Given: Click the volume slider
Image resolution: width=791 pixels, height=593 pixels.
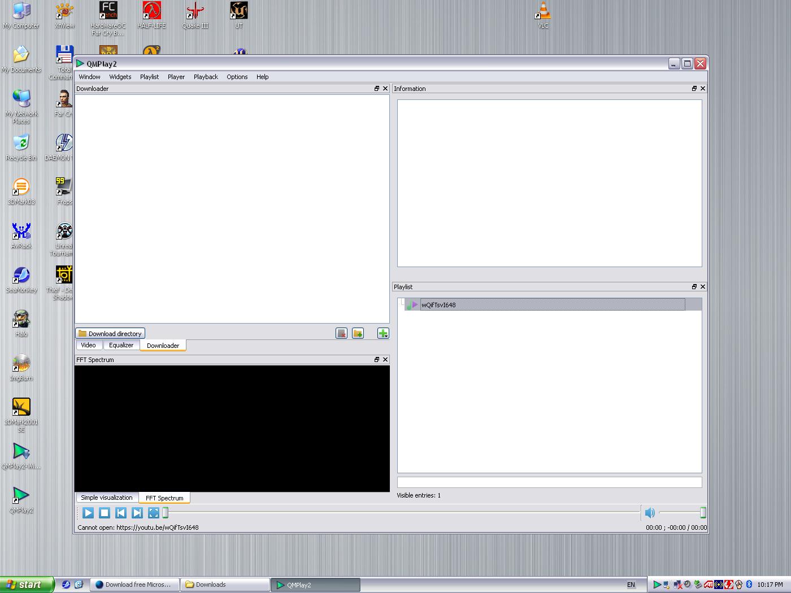Looking at the screenshot, I should pyautogui.click(x=683, y=513).
